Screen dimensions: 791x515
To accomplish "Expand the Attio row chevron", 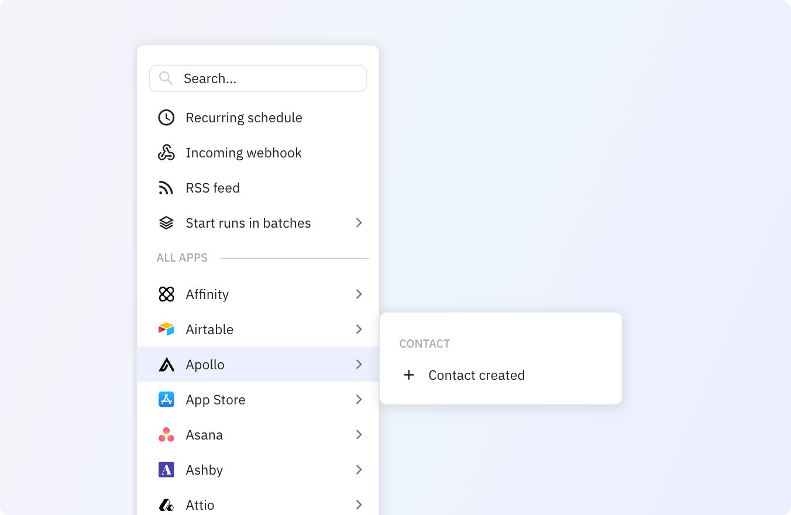I will coord(359,505).
